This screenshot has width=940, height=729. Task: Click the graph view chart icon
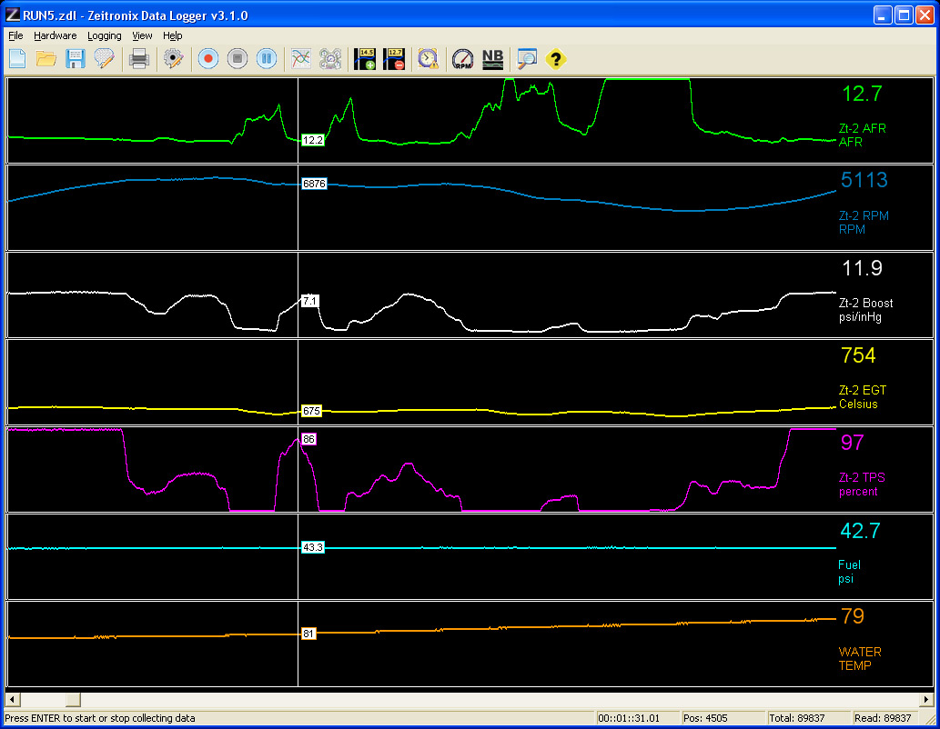point(301,59)
